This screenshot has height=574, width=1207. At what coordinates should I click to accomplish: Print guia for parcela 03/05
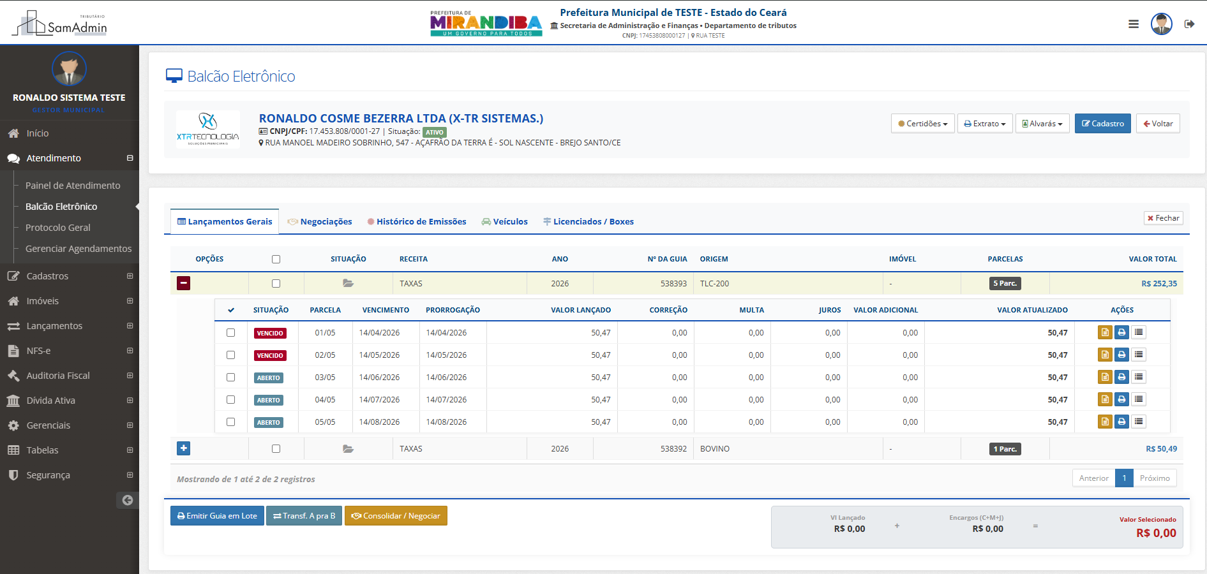[x=1121, y=377]
